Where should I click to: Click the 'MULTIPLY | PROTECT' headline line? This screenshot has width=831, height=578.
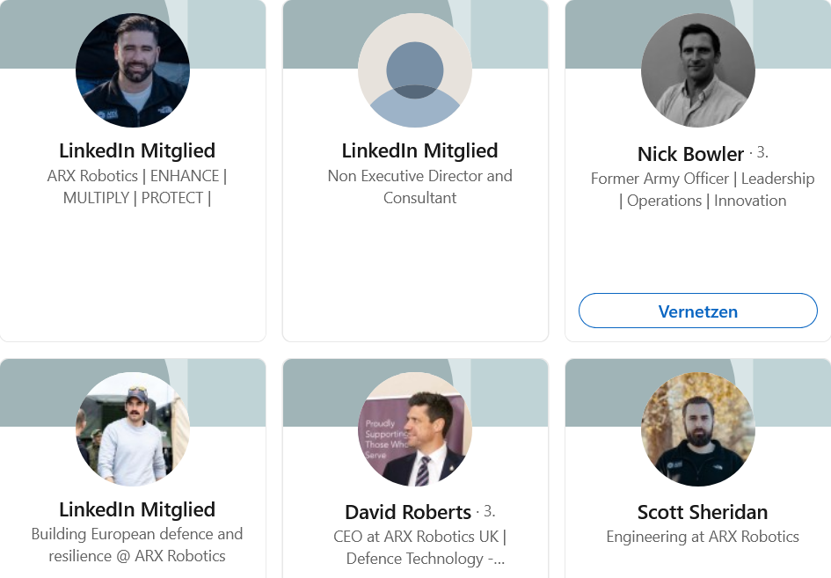click(x=137, y=198)
